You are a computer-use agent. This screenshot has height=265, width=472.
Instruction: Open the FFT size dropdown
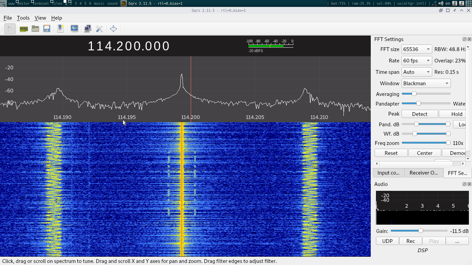tap(416, 49)
